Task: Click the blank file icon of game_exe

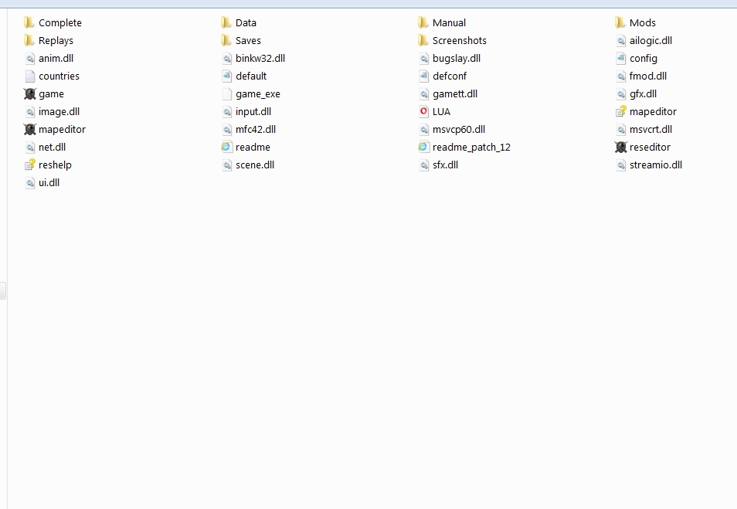Action: [x=227, y=94]
